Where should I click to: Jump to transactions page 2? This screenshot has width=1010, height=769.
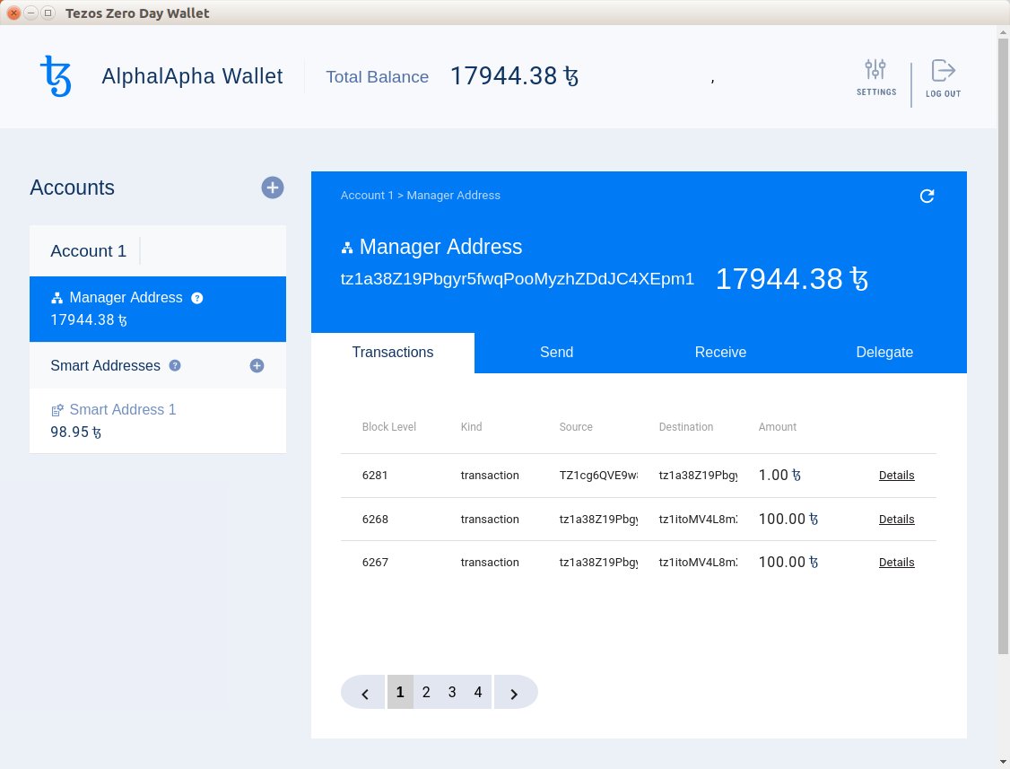pos(426,693)
